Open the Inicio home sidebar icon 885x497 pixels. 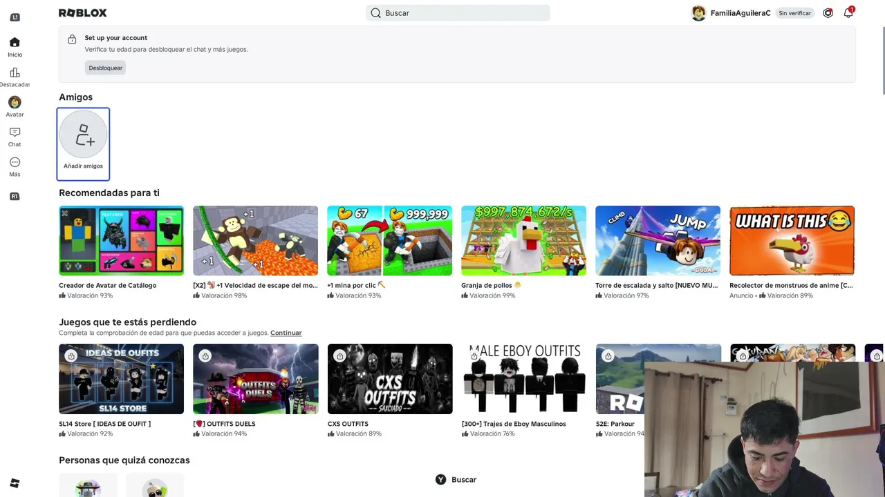(x=15, y=42)
